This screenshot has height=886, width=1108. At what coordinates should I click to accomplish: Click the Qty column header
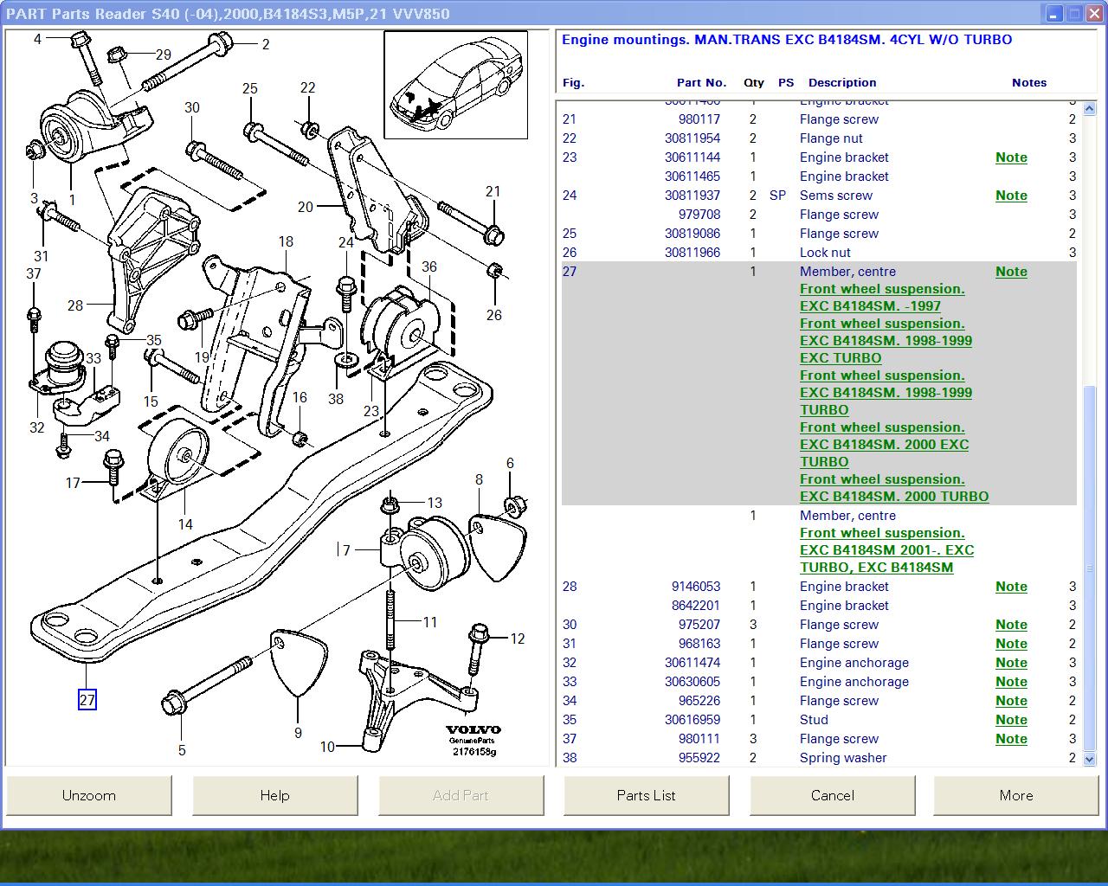(754, 83)
